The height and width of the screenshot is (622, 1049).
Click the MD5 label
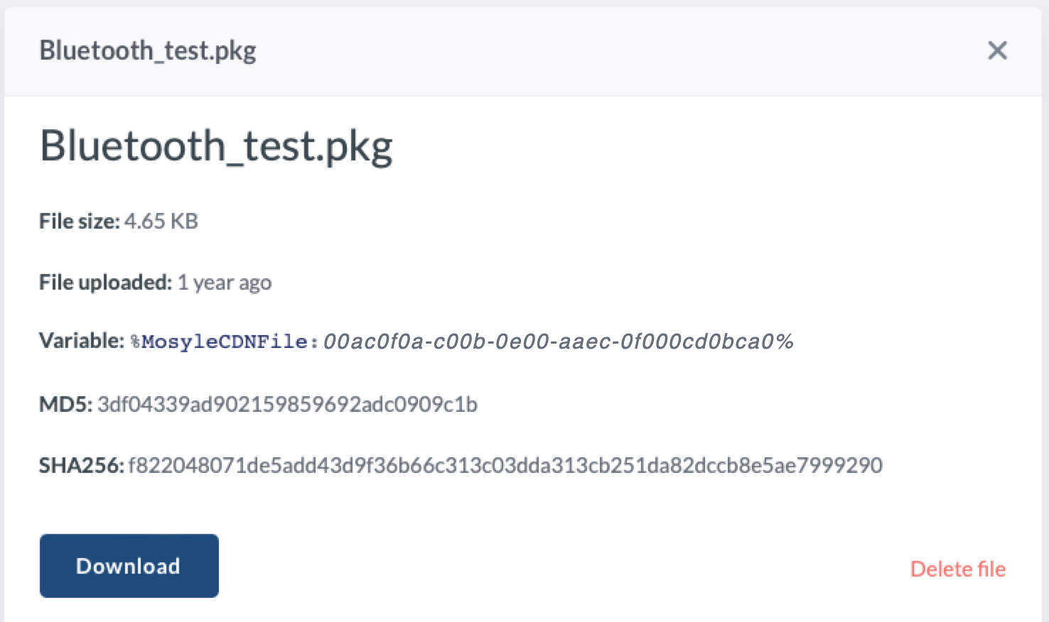click(65, 405)
